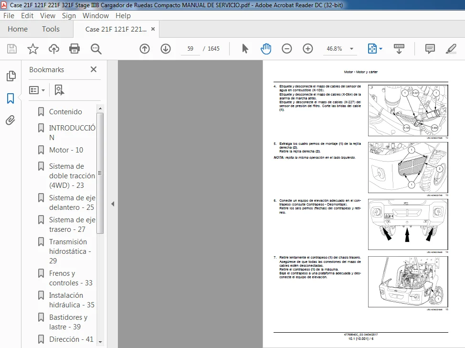The image size is (465, 348).
Task: Go to previous page with the up arrow
Action: 145,49
